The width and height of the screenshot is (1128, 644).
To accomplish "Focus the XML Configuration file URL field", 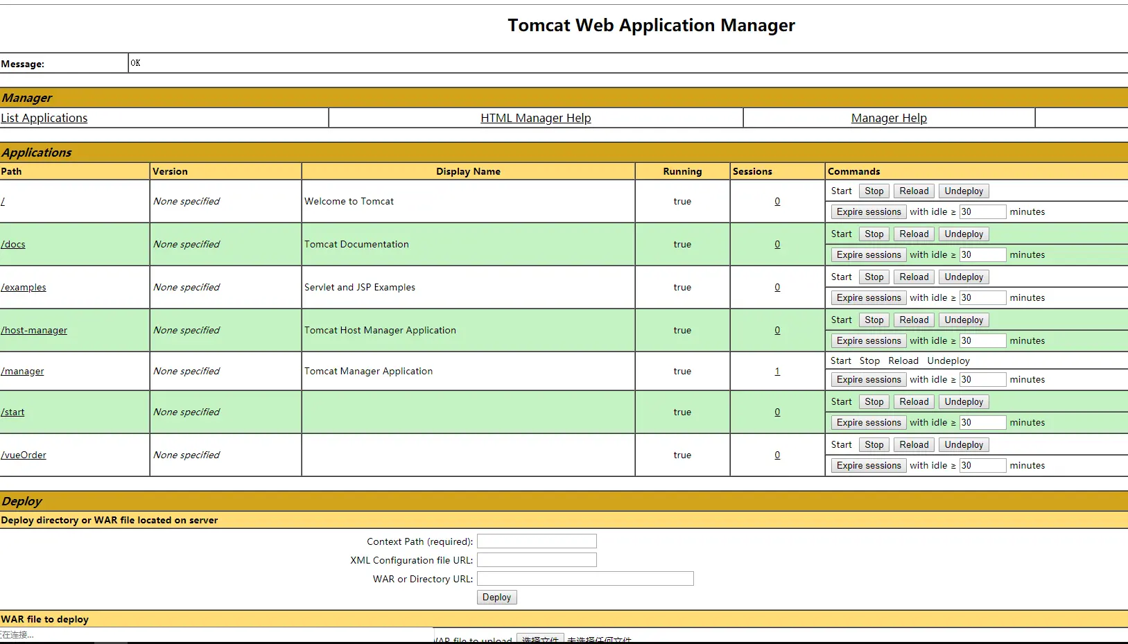I will [537, 560].
